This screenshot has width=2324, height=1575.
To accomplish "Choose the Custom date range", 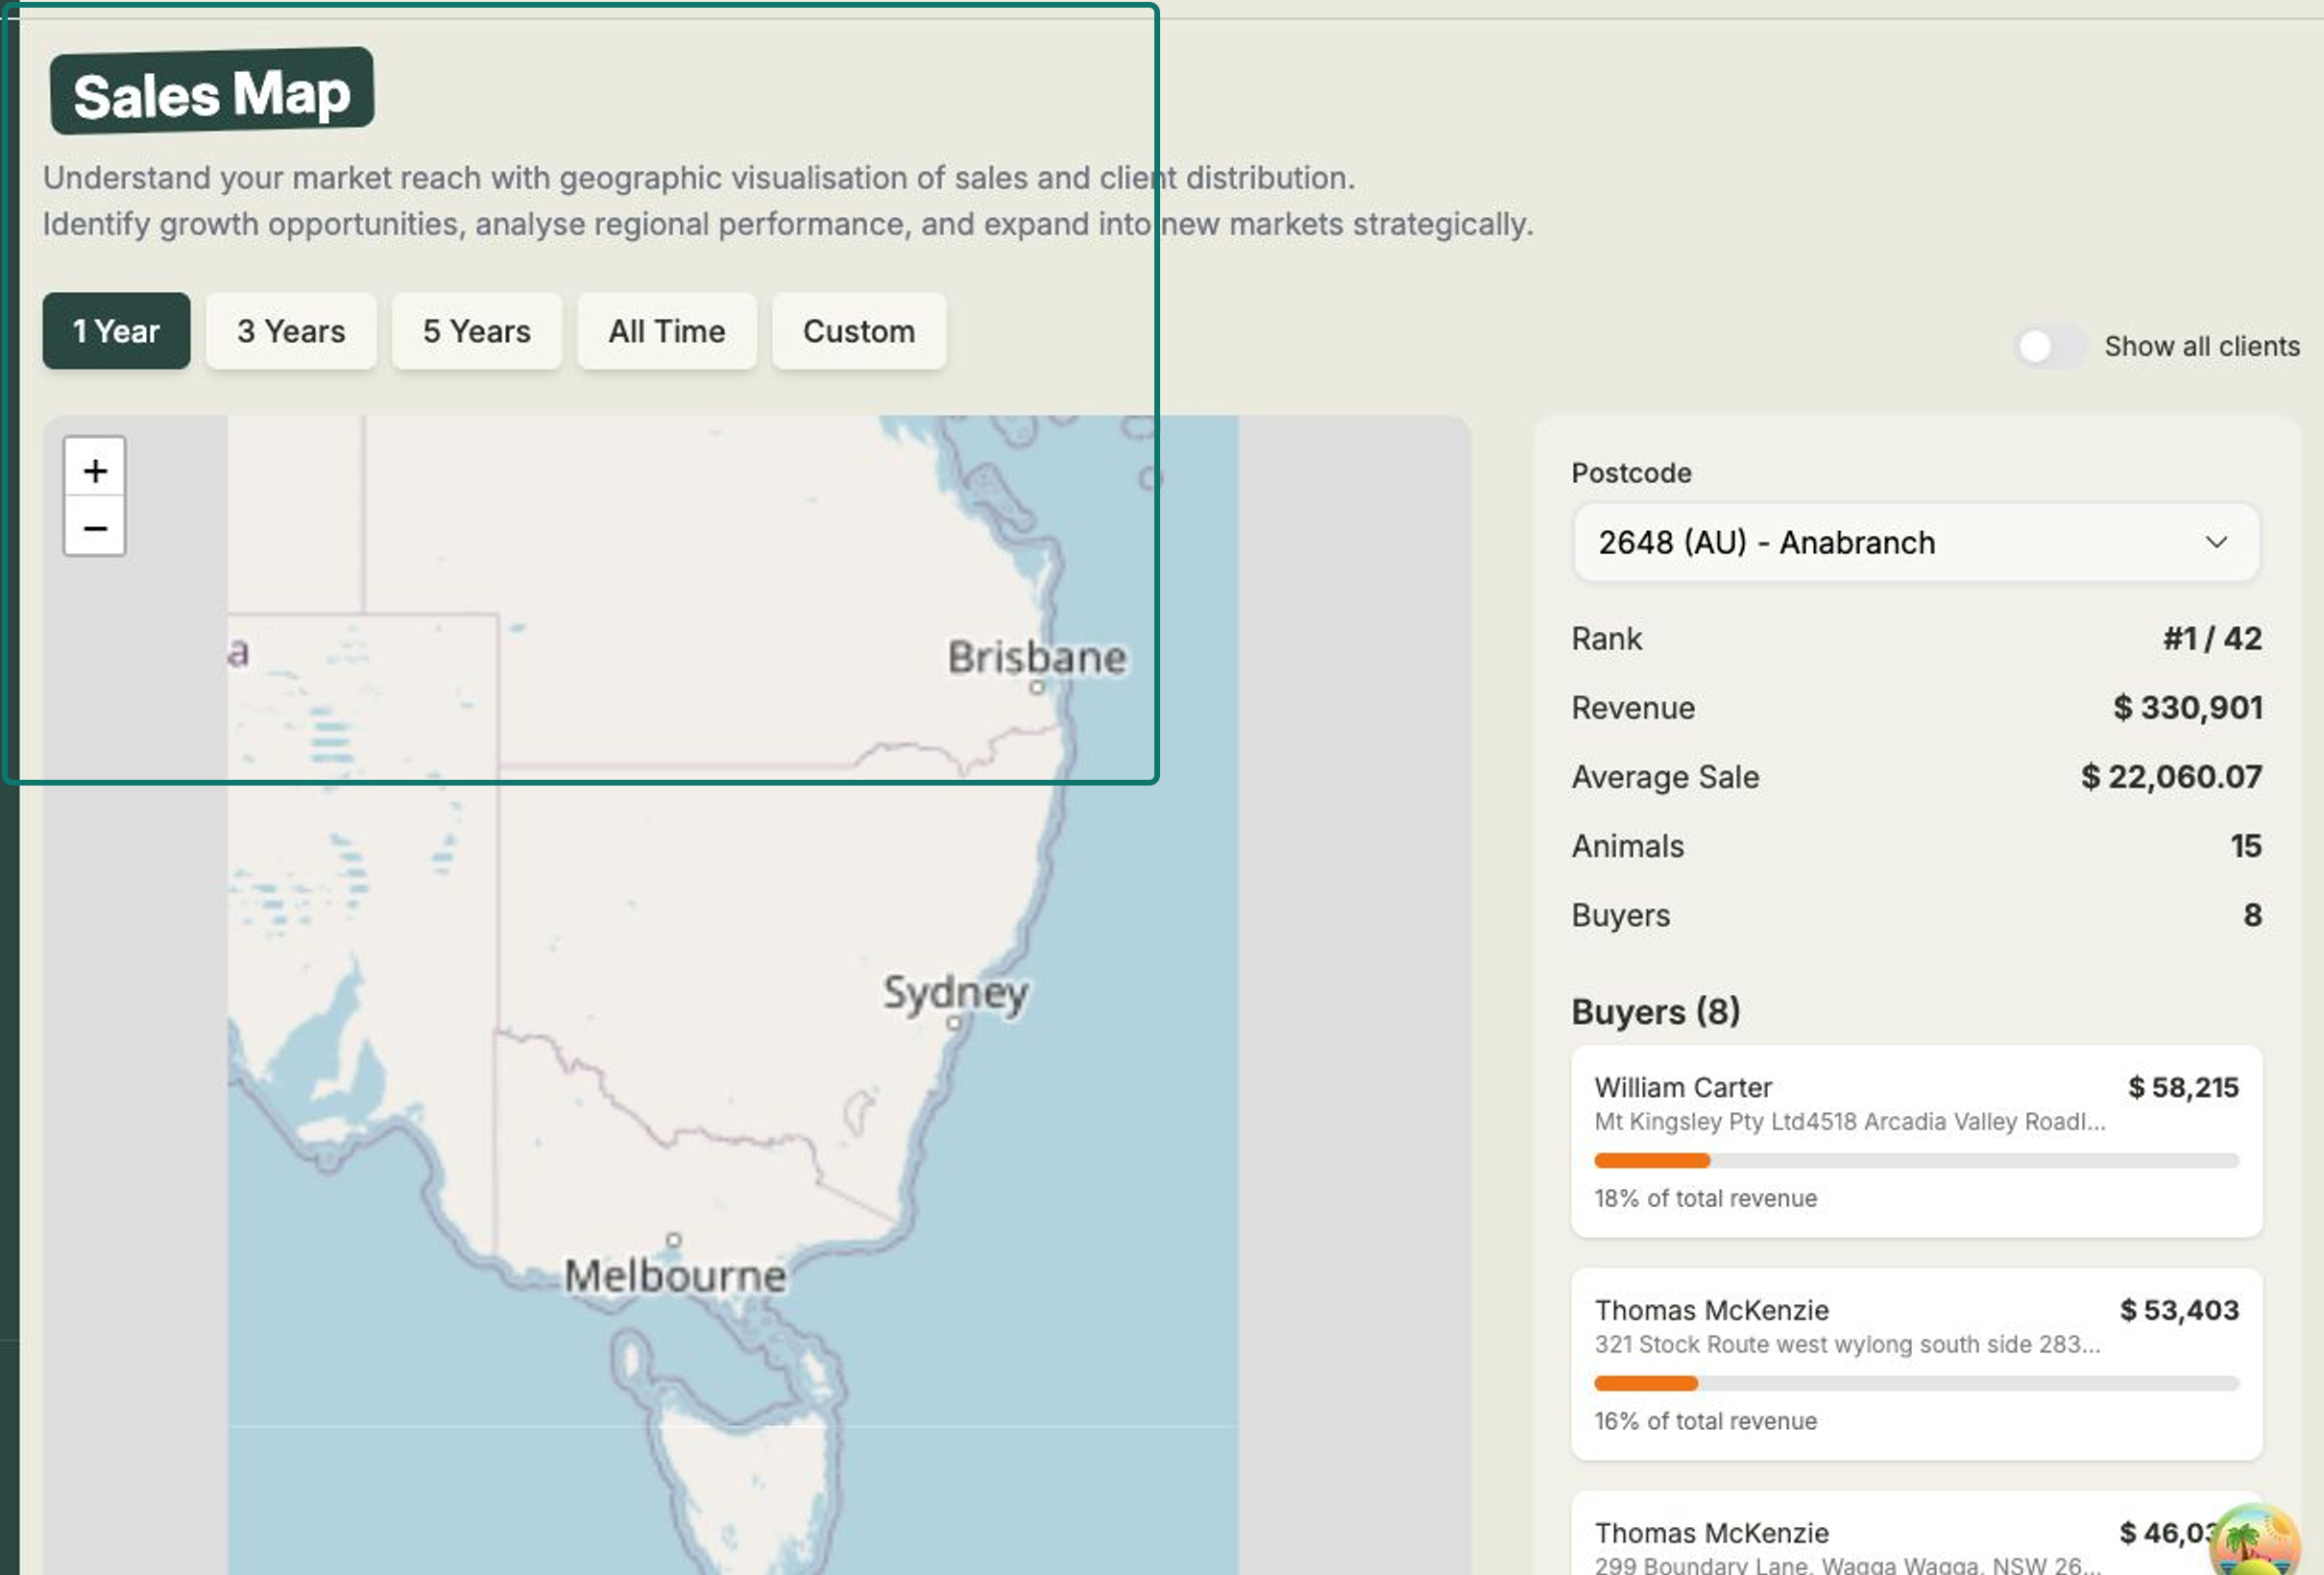I will 859,331.
